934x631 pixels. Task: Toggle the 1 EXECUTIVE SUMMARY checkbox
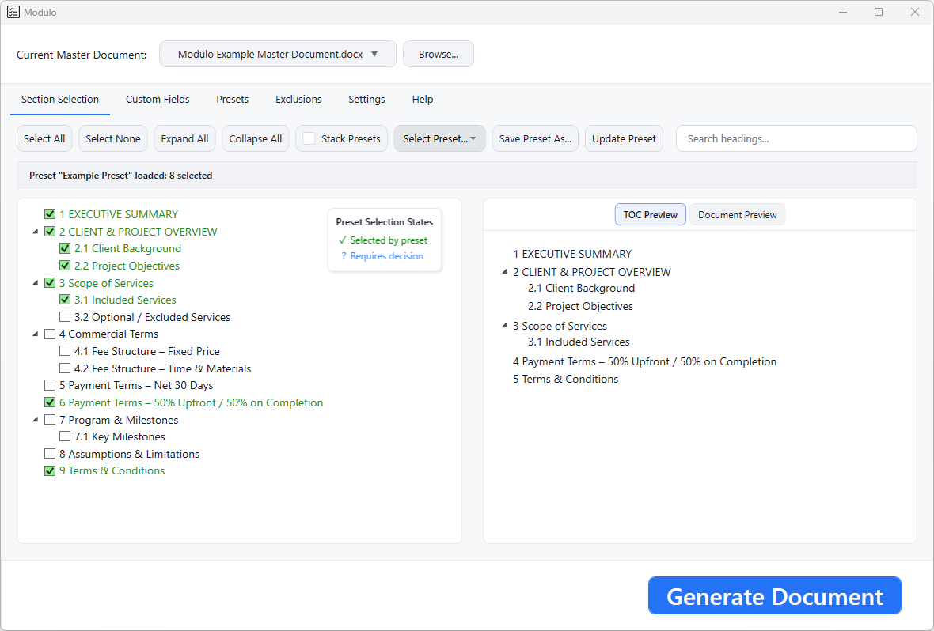click(50, 214)
